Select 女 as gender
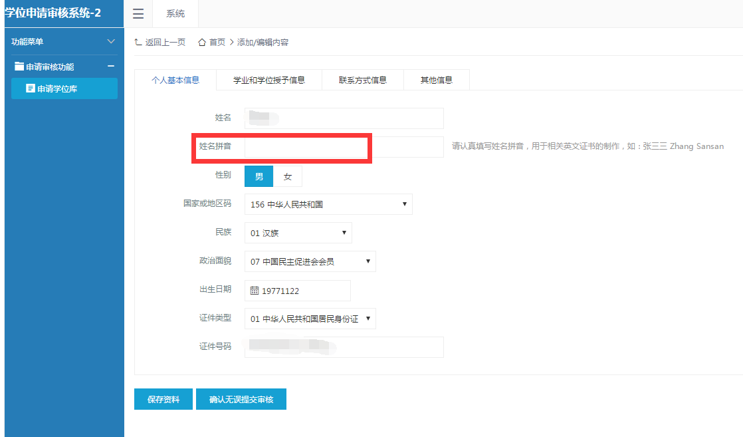The image size is (743, 437). pyautogui.click(x=287, y=176)
